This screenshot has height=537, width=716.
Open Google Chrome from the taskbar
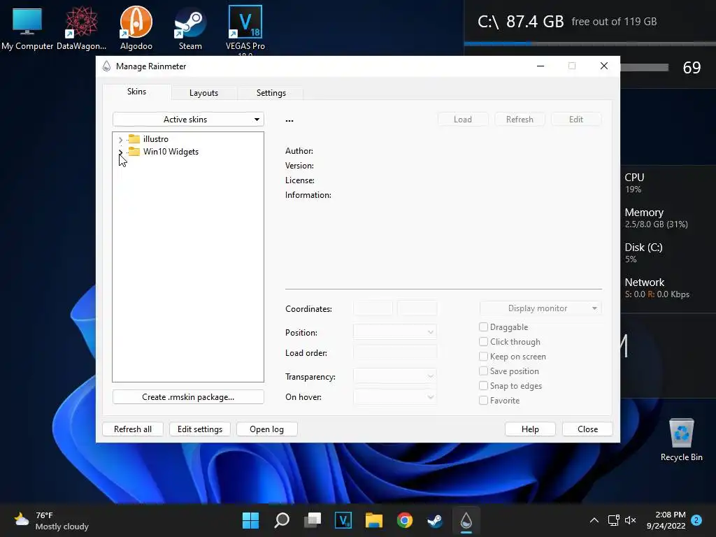click(405, 520)
